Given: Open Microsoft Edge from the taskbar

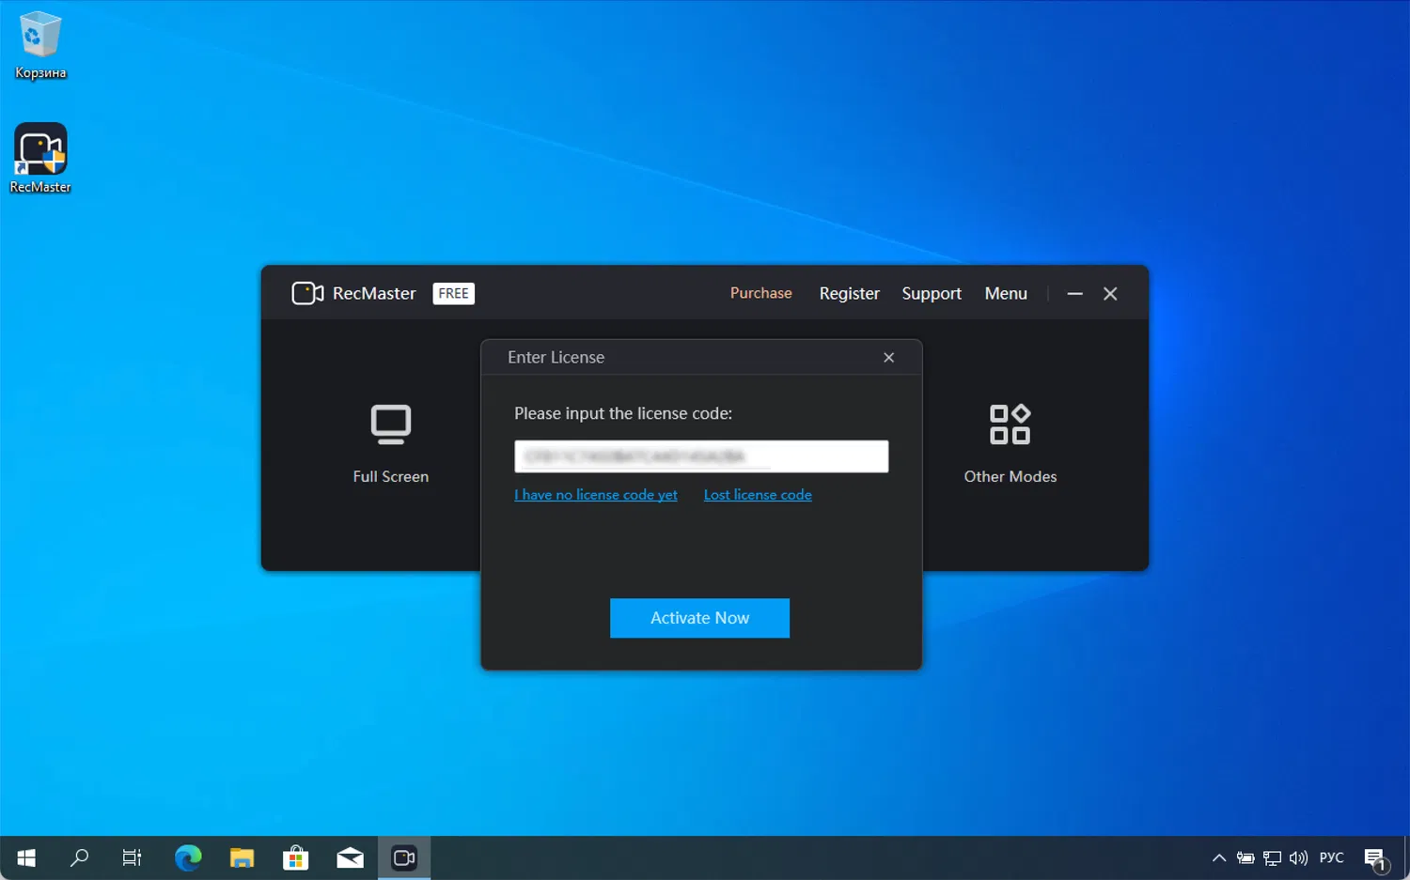Looking at the screenshot, I should [188, 857].
